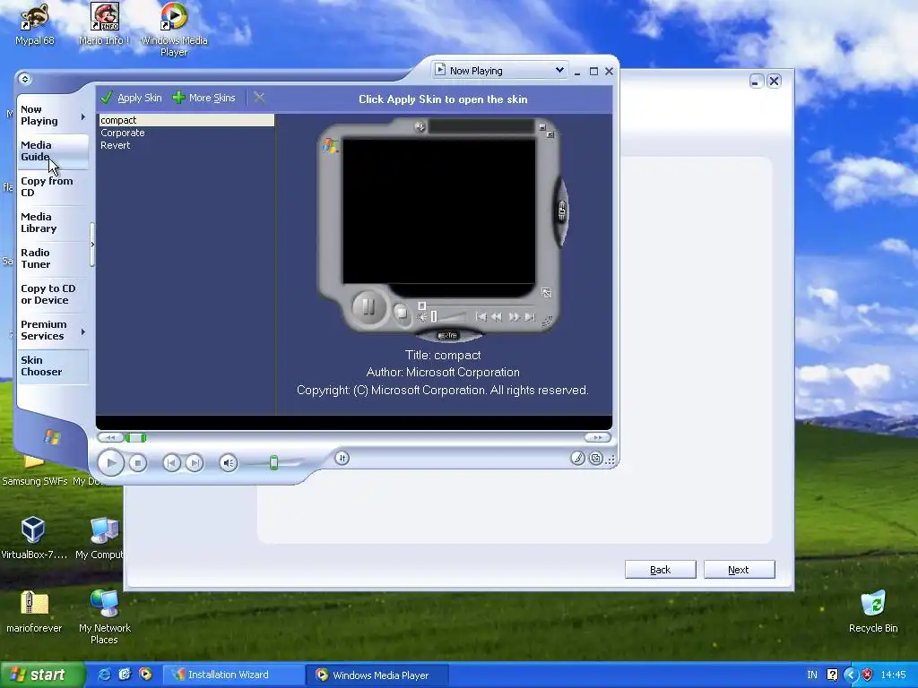This screenshot has width=918, height=688.
Task: Collapse the taskbar using the side handle arrow
Action: tap(92, 245)
